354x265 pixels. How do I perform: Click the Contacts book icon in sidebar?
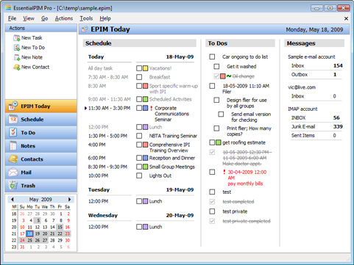[13, 159]
